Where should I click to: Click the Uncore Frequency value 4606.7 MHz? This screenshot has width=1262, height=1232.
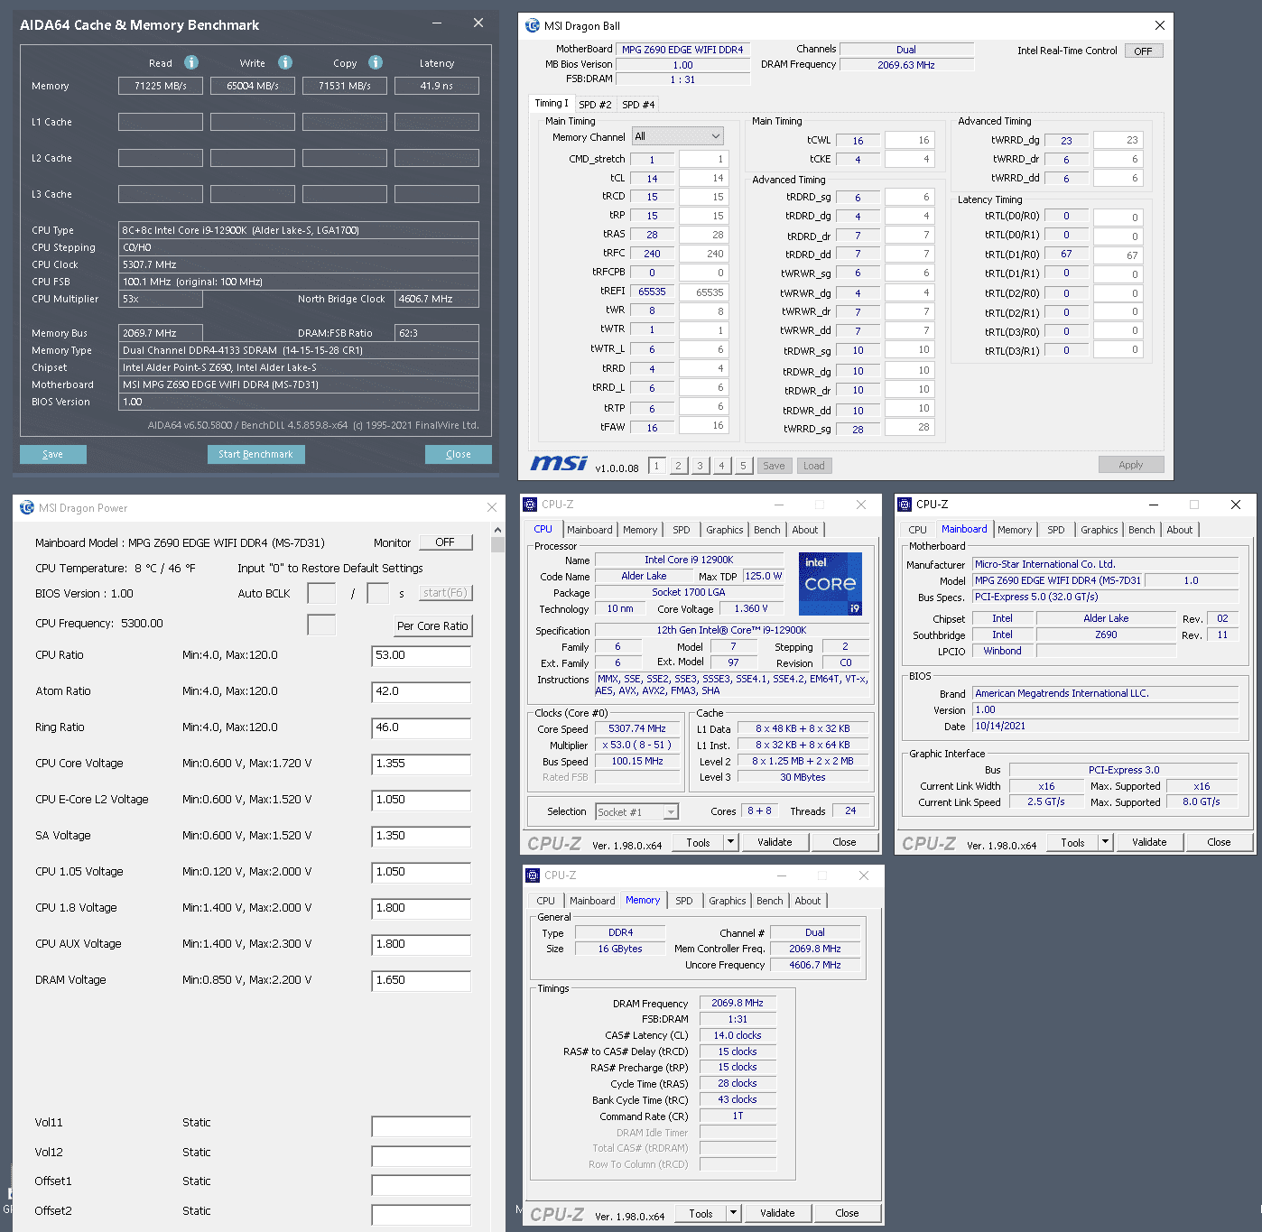(815, 965)
